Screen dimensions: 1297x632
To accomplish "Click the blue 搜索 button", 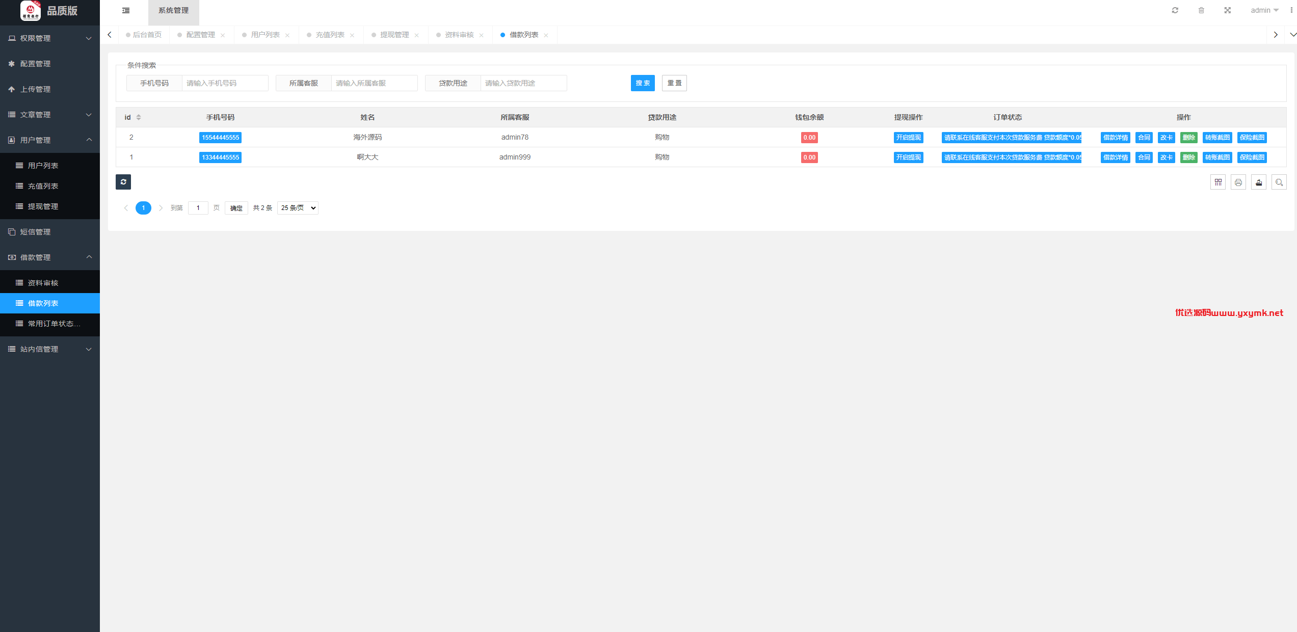I will pos(643,83).
